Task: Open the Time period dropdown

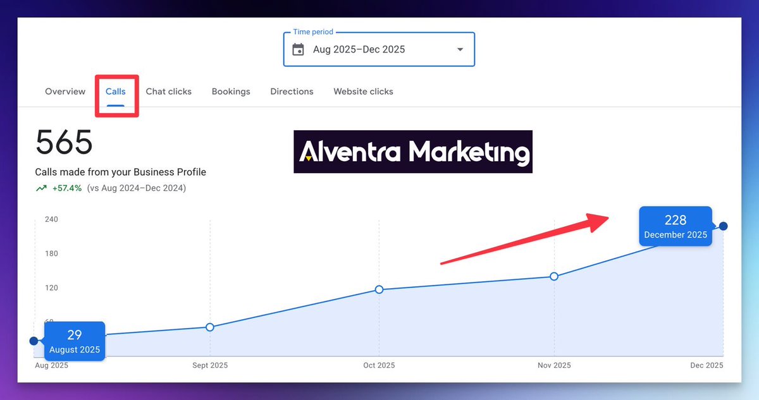Action: 379,49
